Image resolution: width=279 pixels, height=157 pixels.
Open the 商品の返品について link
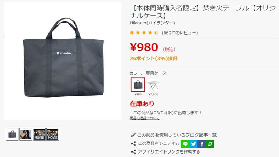point(144,118)
